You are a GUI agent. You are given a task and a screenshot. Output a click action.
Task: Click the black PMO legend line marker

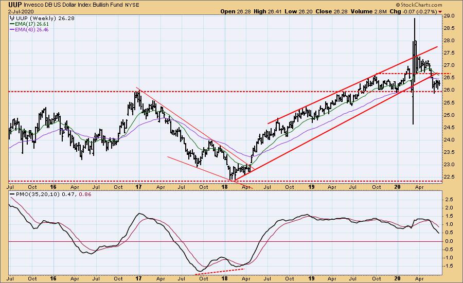tap(12, 194)
